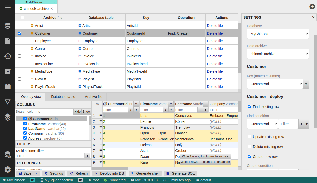Screen dimensions: 317x183
Task: Open the cell data view sidebar icon
Action: tap(8, 102)
